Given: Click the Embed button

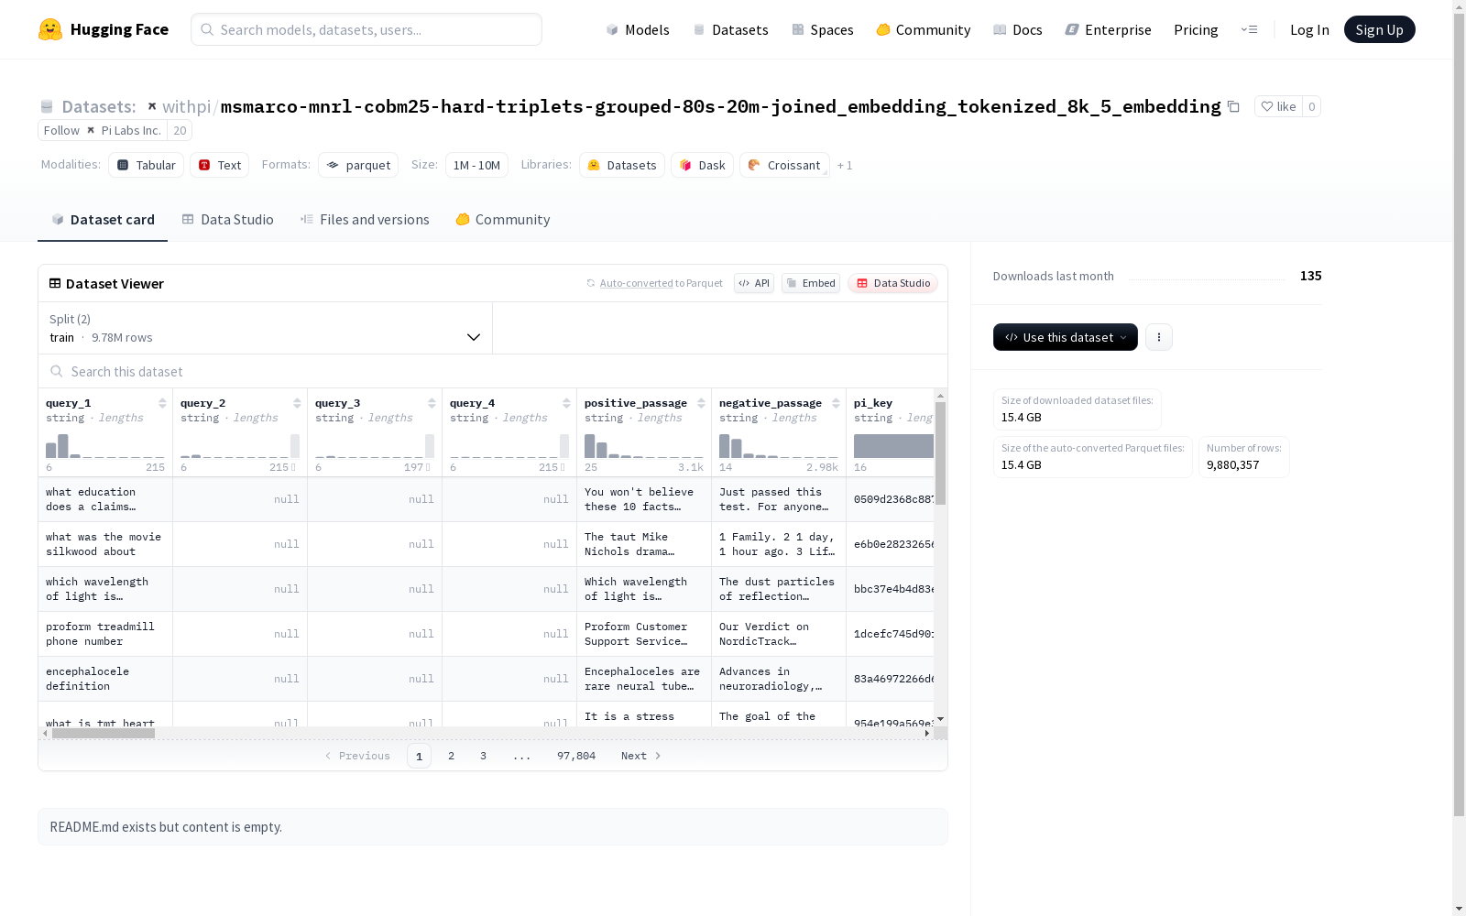Looking at the screenshot, I should [x=811, y=283].
